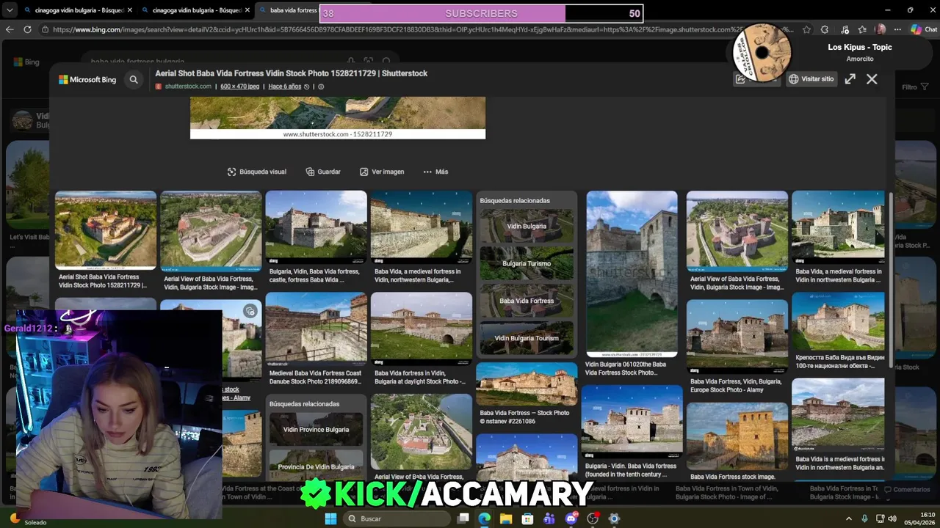Image resolution: width=940 pixels, height=528 pixels.
Task: Click the Microsoft Bing logo in detail header
Action: click(x=87, y=79)
